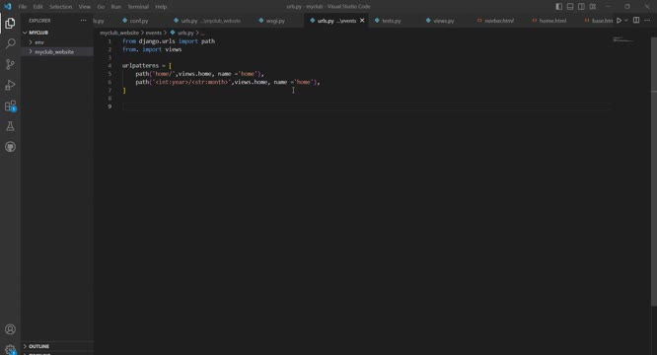The width and height of the screenshot is (657, 355).
Task: Toggle the secondary side bar
Action: (x=581, y=6)
